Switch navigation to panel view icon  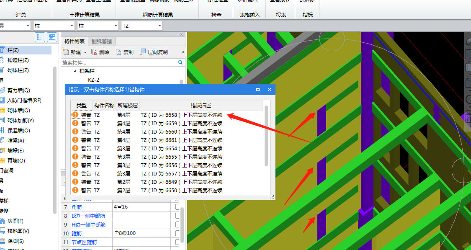pos(52,37)
